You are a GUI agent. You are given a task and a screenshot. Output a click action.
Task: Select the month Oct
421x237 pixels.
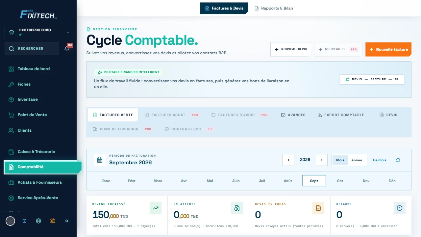[x=340, y=181]
